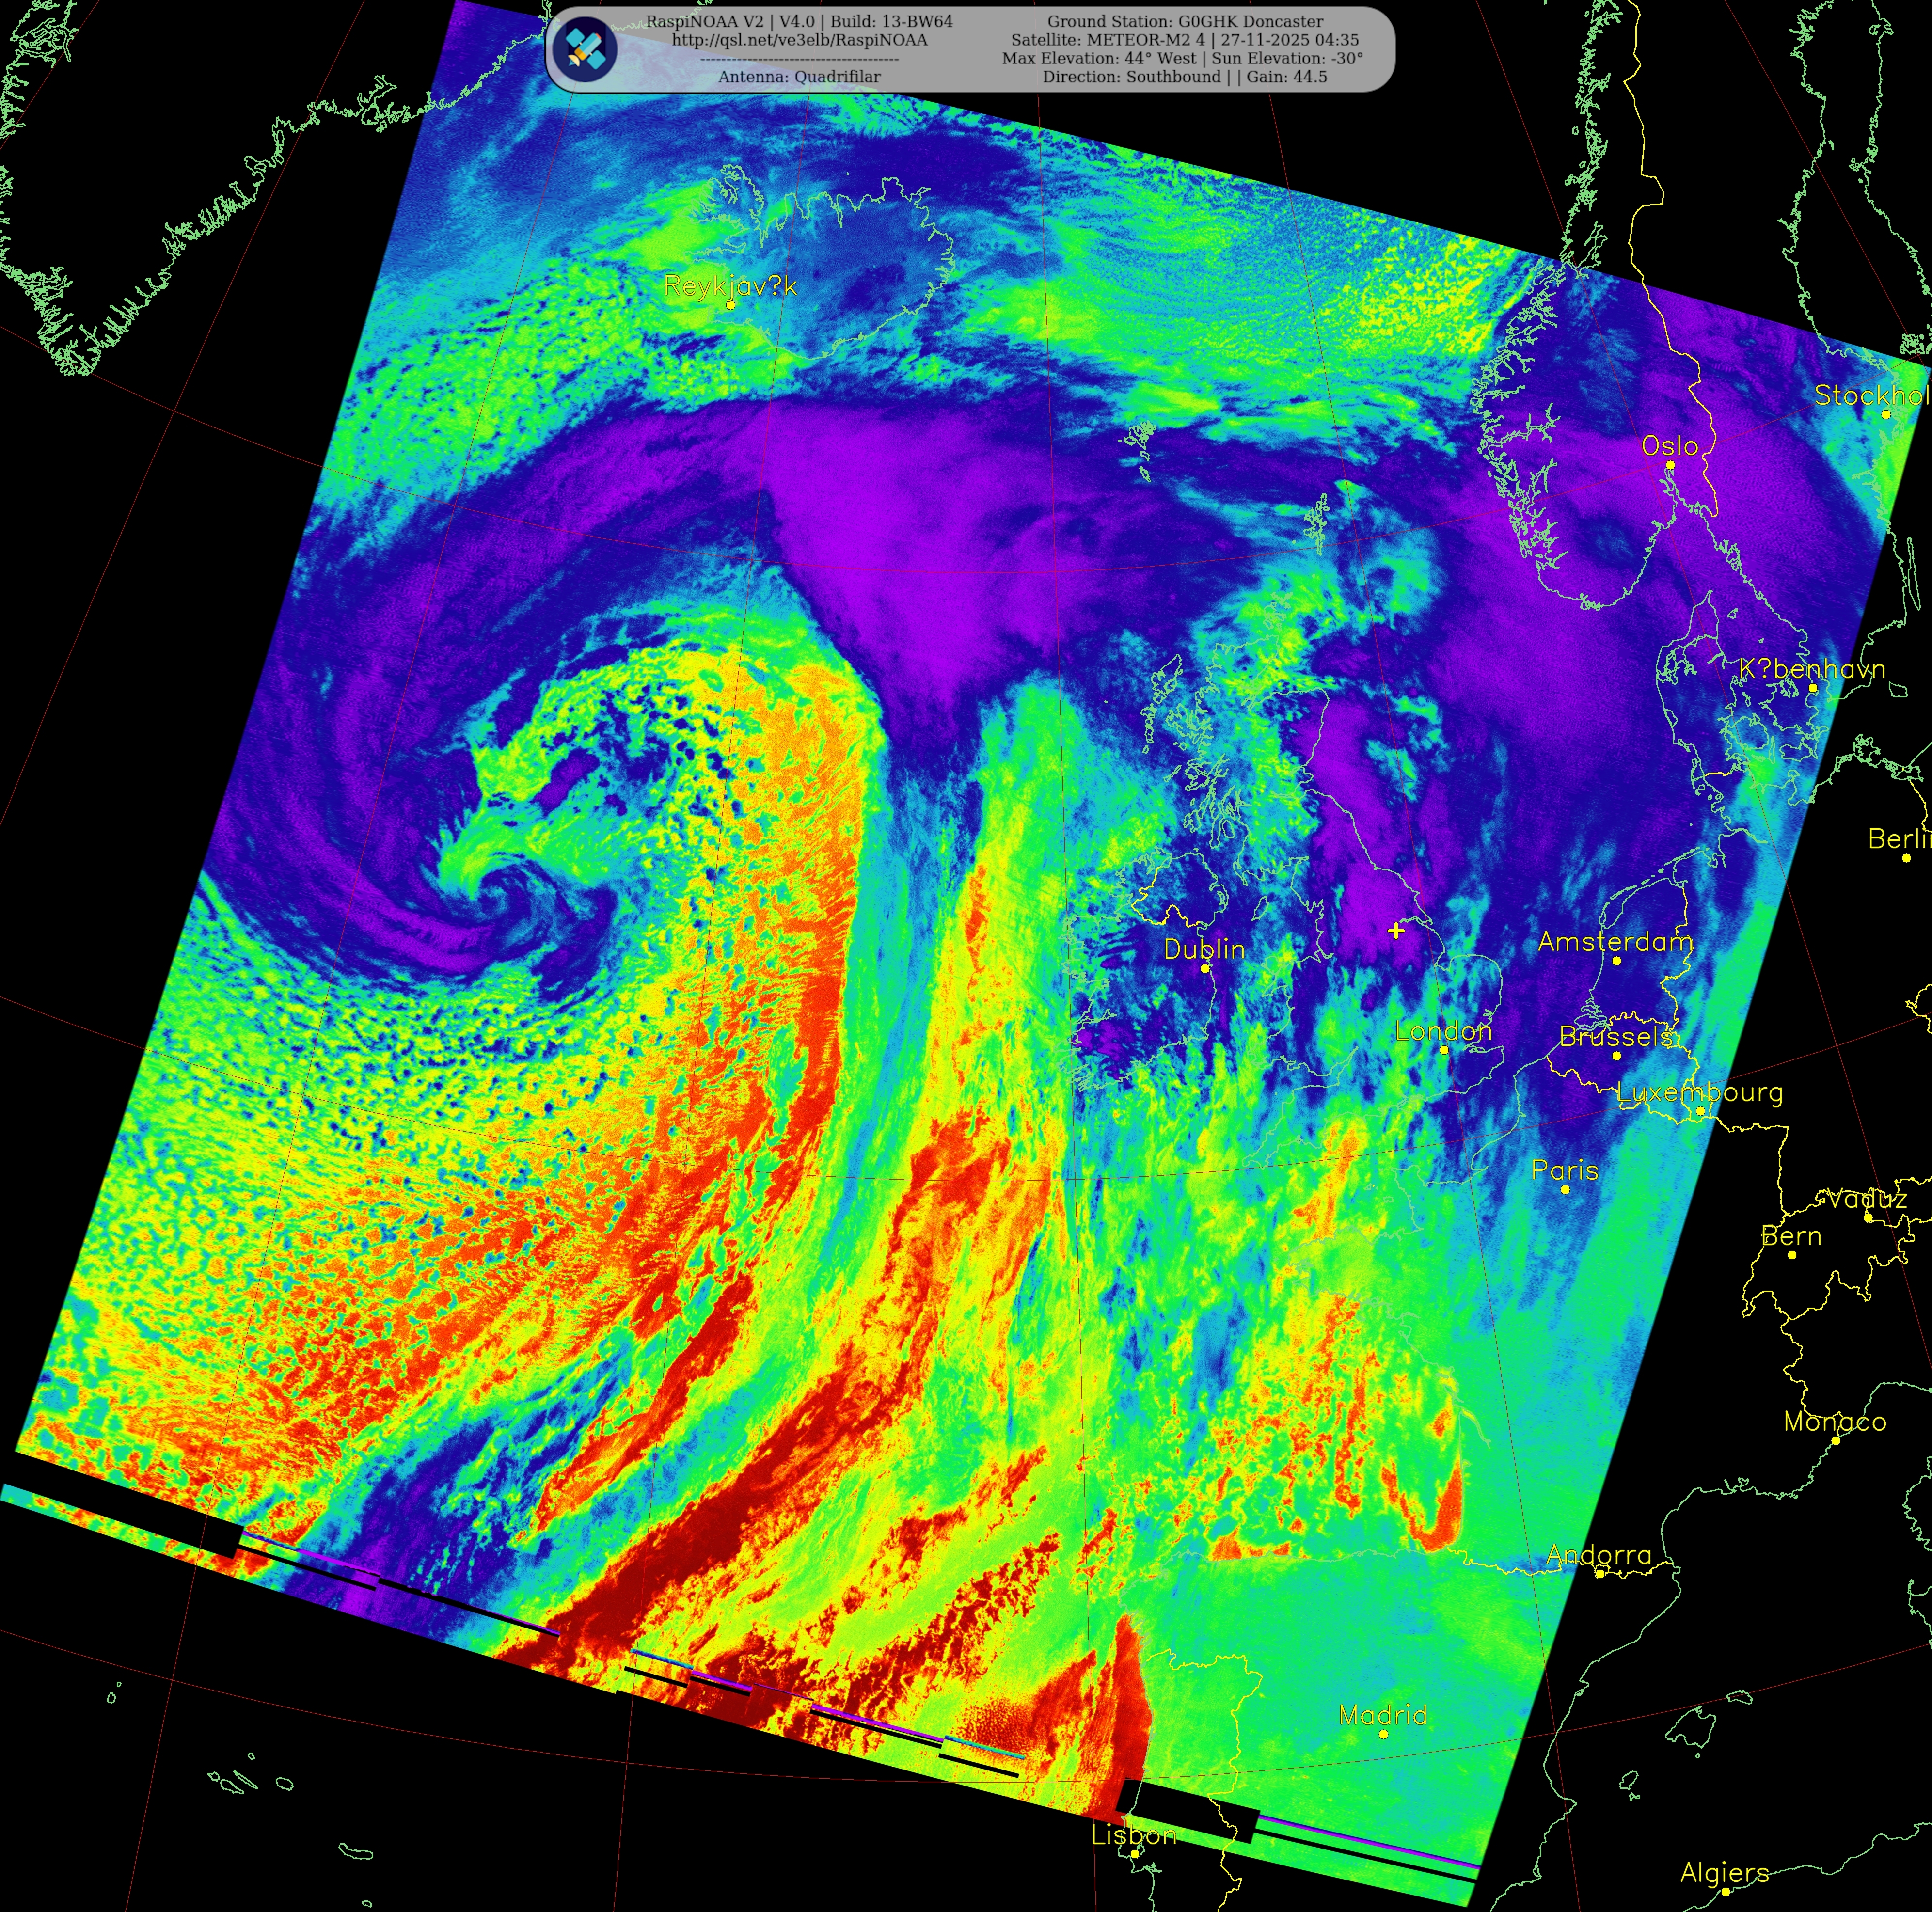Viewport: 1932px width, 1912px height.
Task: Click the satellite logo icon in header
Action: click(584, 49)
